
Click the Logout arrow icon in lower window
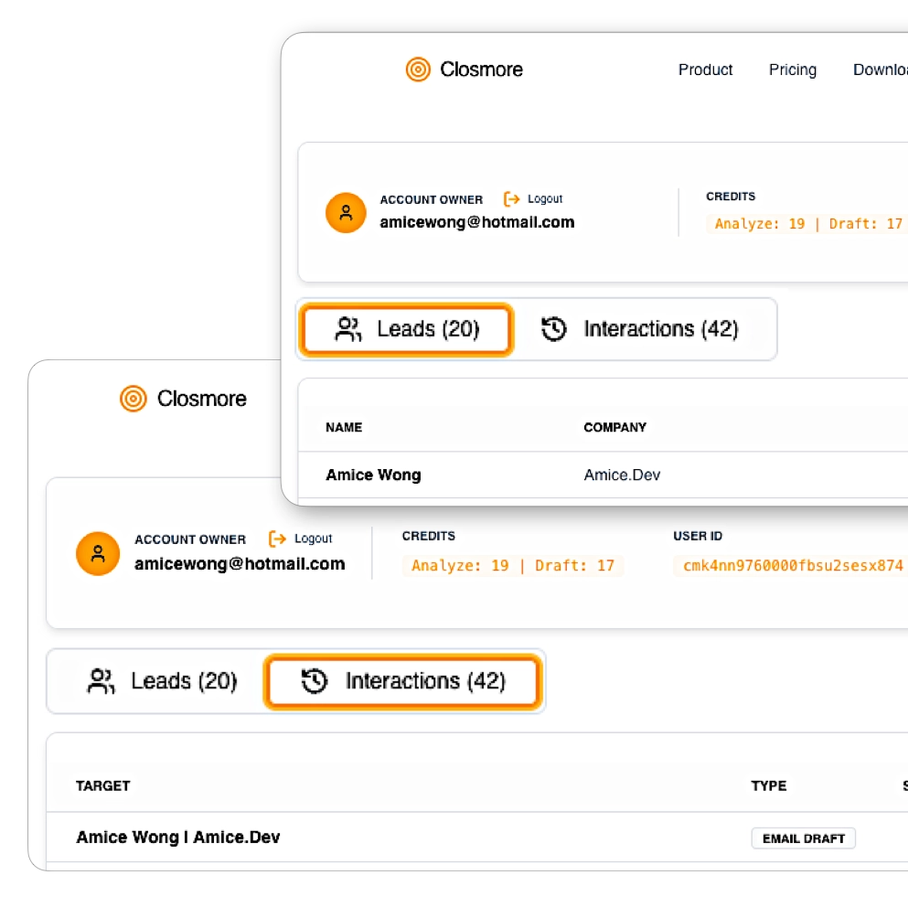(278, 539)
